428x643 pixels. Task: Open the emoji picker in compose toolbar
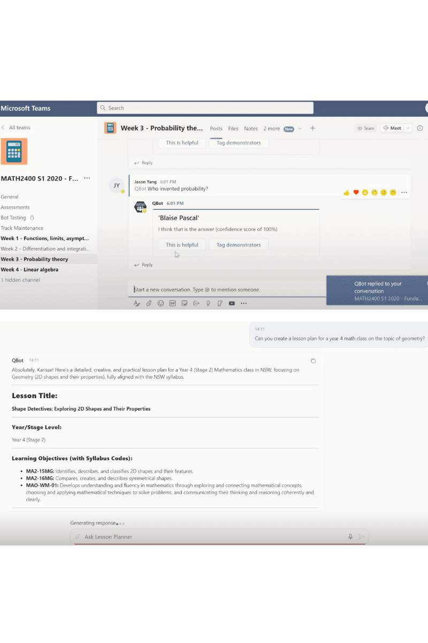(x=160, y=303)
